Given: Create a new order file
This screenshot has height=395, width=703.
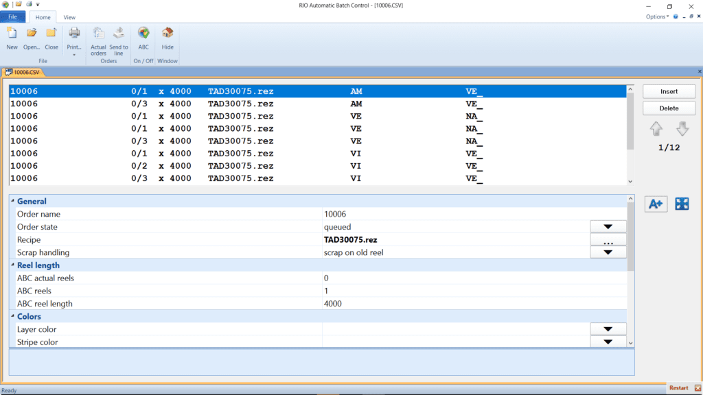Looking at the screenshot, I should click(12, 39).
